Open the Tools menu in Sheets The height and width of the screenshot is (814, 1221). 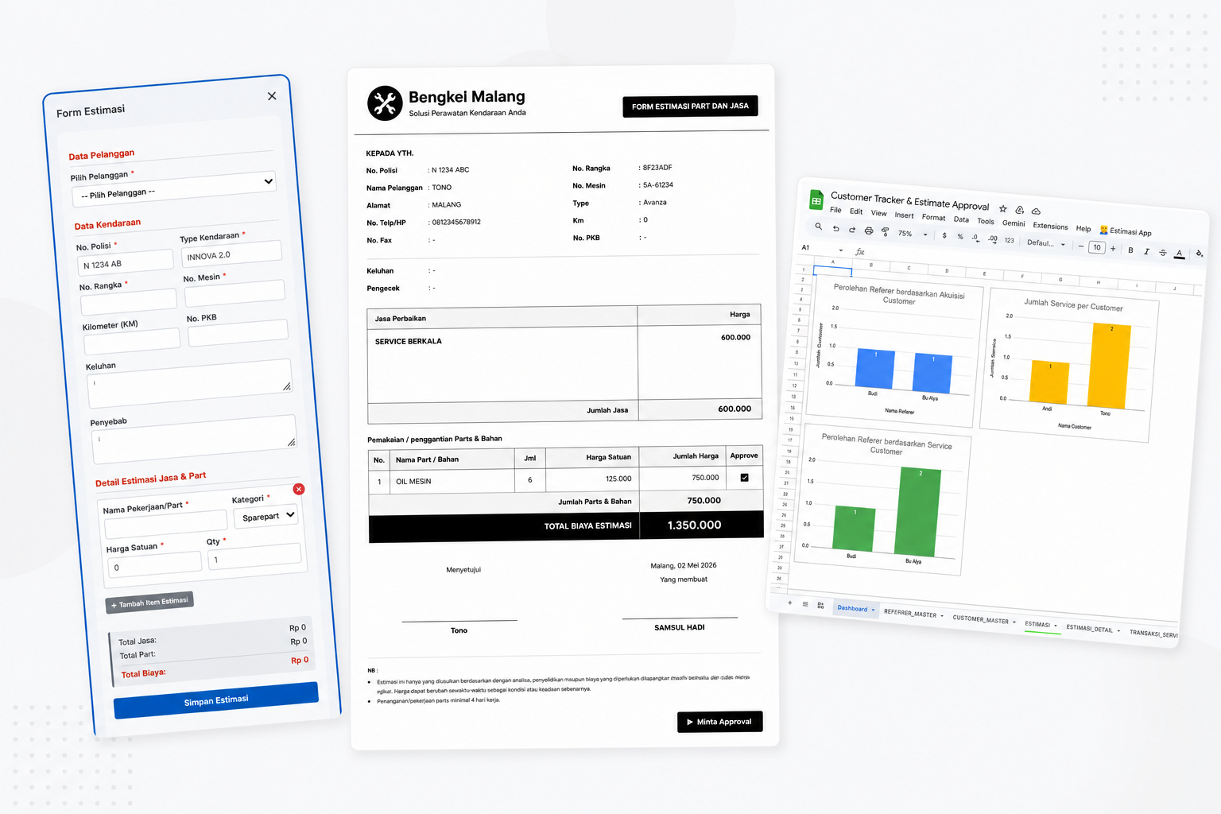coord(986,222)
